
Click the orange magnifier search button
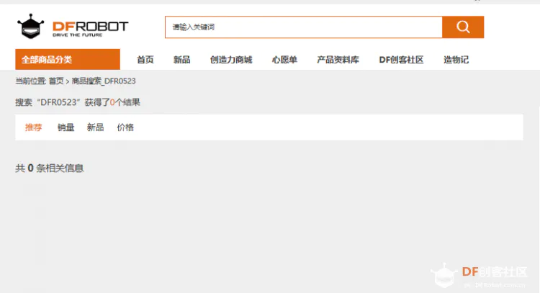click(x=463, y=27)
